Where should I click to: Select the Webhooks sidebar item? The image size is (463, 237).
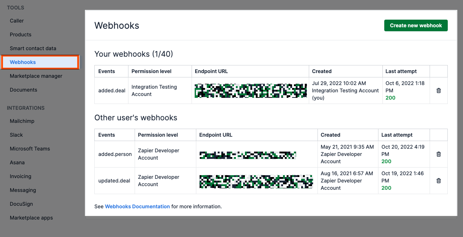pyautogui.click(x=40, y=62)
